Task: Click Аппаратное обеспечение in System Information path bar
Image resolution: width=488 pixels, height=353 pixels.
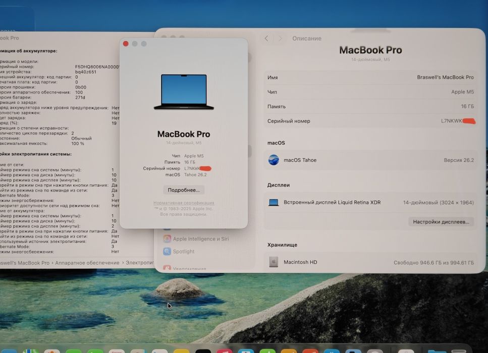Action: pyautogui.click(x=87, y=263)
